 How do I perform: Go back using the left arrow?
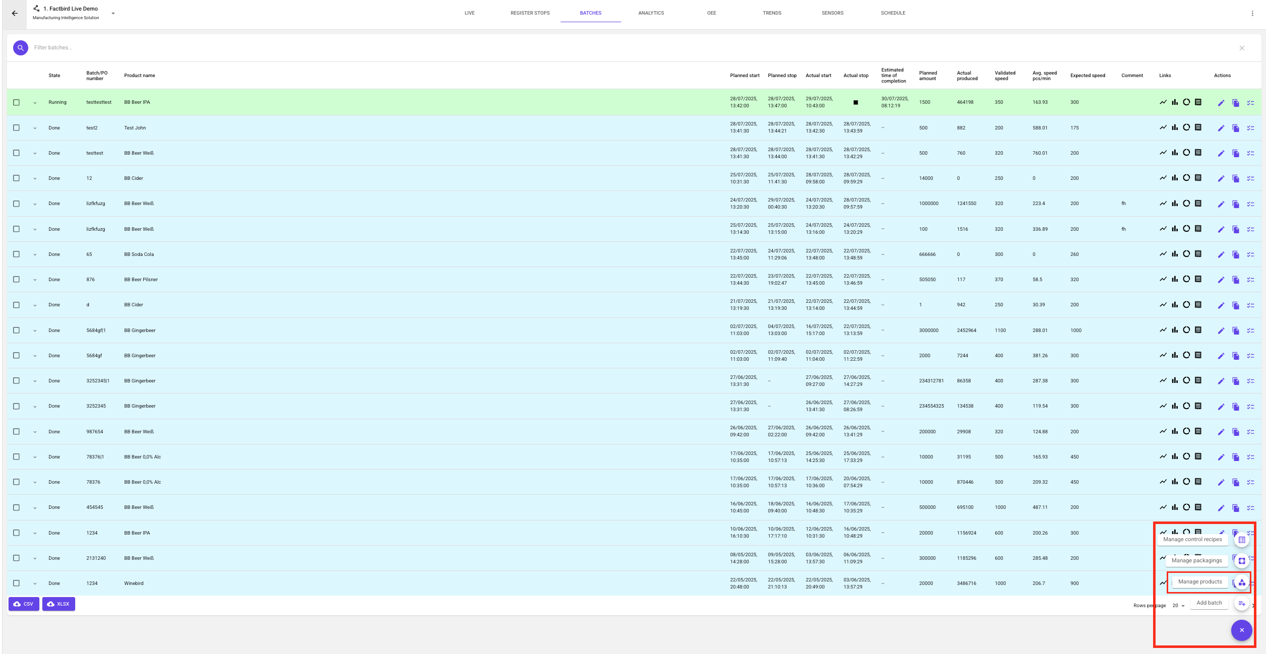point(15,14)
